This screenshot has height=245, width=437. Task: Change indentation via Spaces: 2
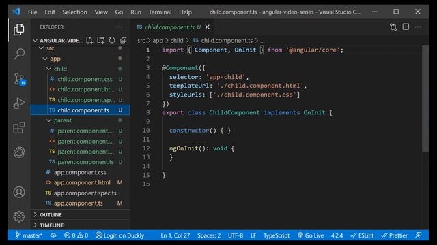pos(209,235)
